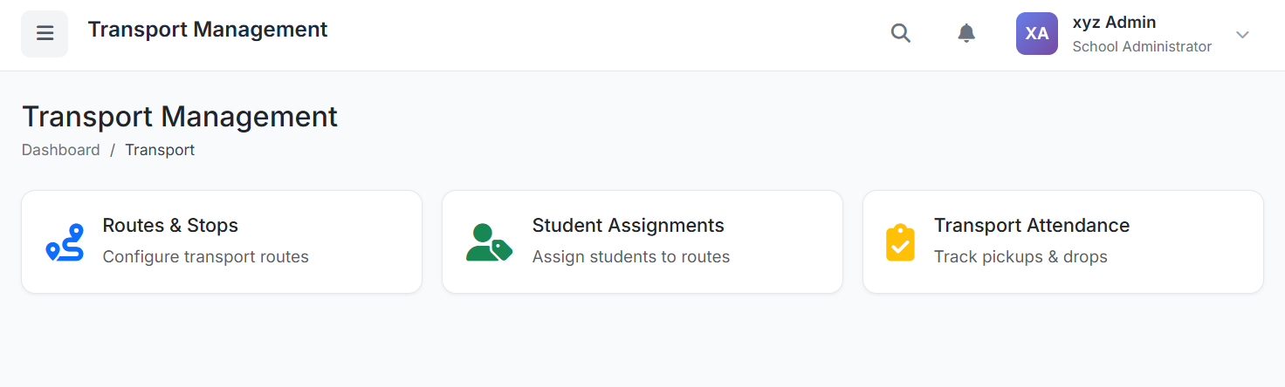Click the School Administrator role label
This screenshot has width=1285, height=387.
pos(1141,47)
